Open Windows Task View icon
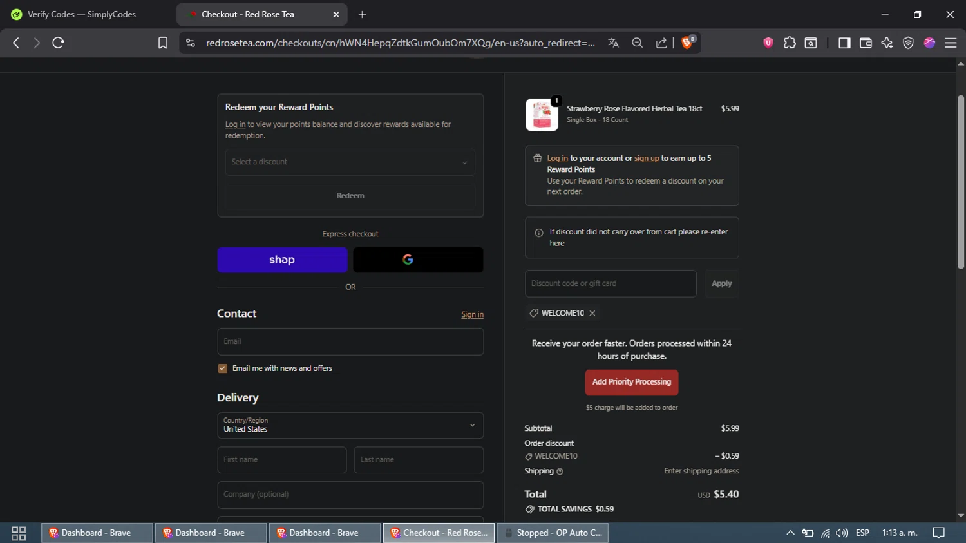This screenshot has width=966, height=543. [19, 533]
